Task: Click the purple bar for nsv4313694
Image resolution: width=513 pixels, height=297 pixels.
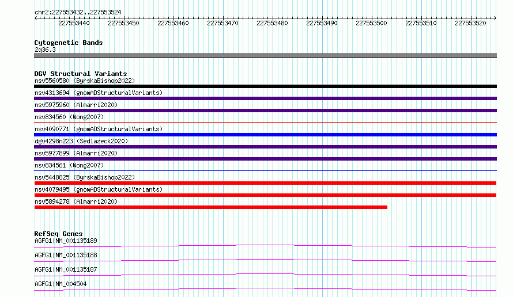Action: tap(265, 98)
